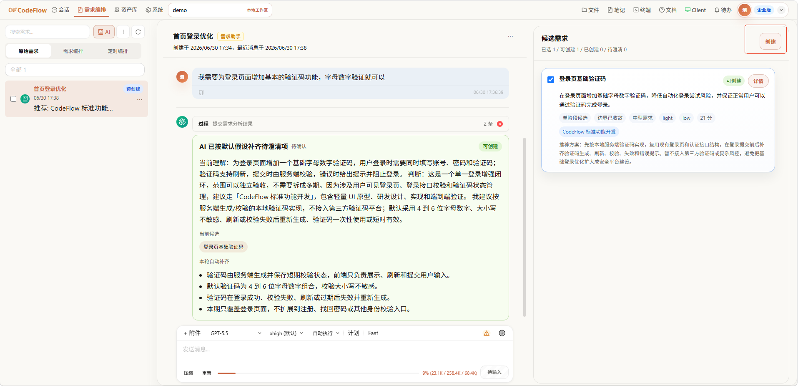Switch to 需求编排 top tab
This screenshot has height=386, width=798.
coord(92,10)
